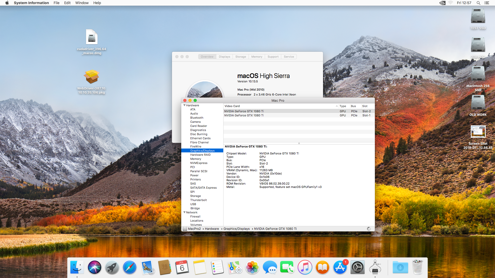Open Notes app in Dock
This screenshot has height=278, width=495.
click(200, 267)
